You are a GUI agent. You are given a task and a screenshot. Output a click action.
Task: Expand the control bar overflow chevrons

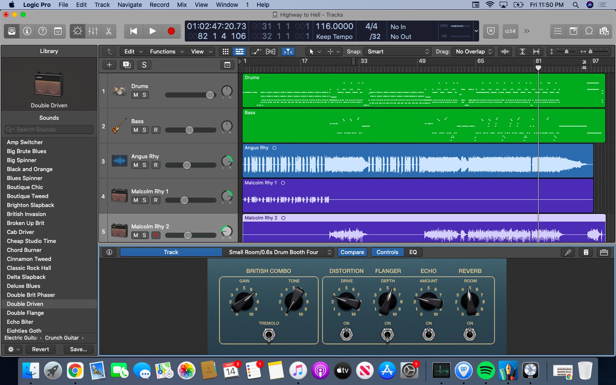pos(527,31)
